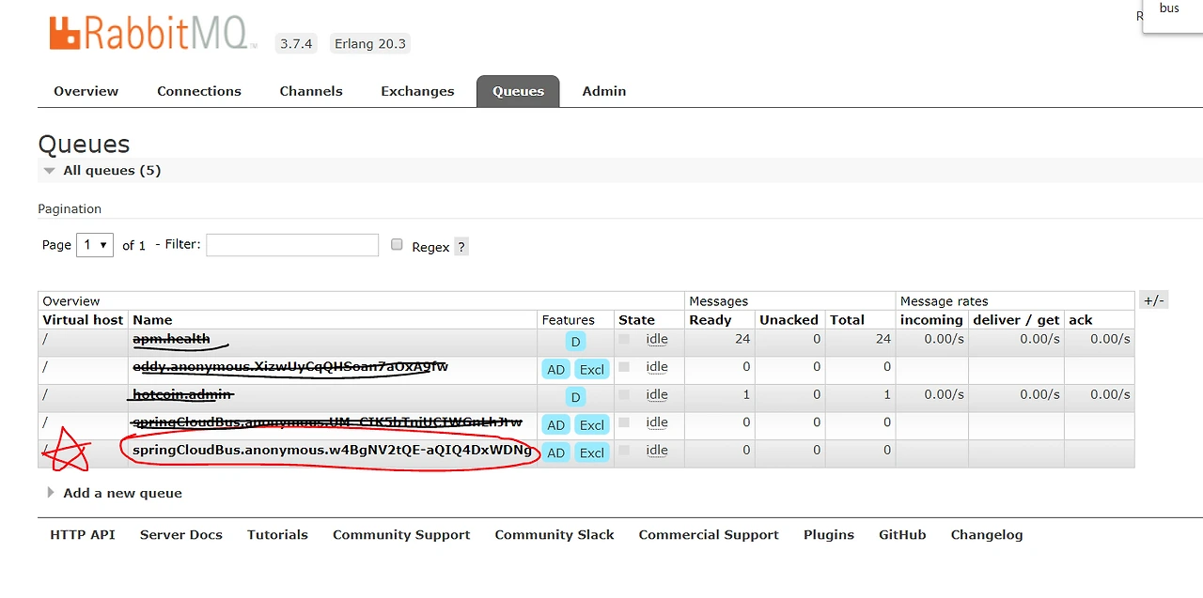This screenshot has height=598, width=1203.
Task: Open the Community Slack link
Action: tap(555, 535)
